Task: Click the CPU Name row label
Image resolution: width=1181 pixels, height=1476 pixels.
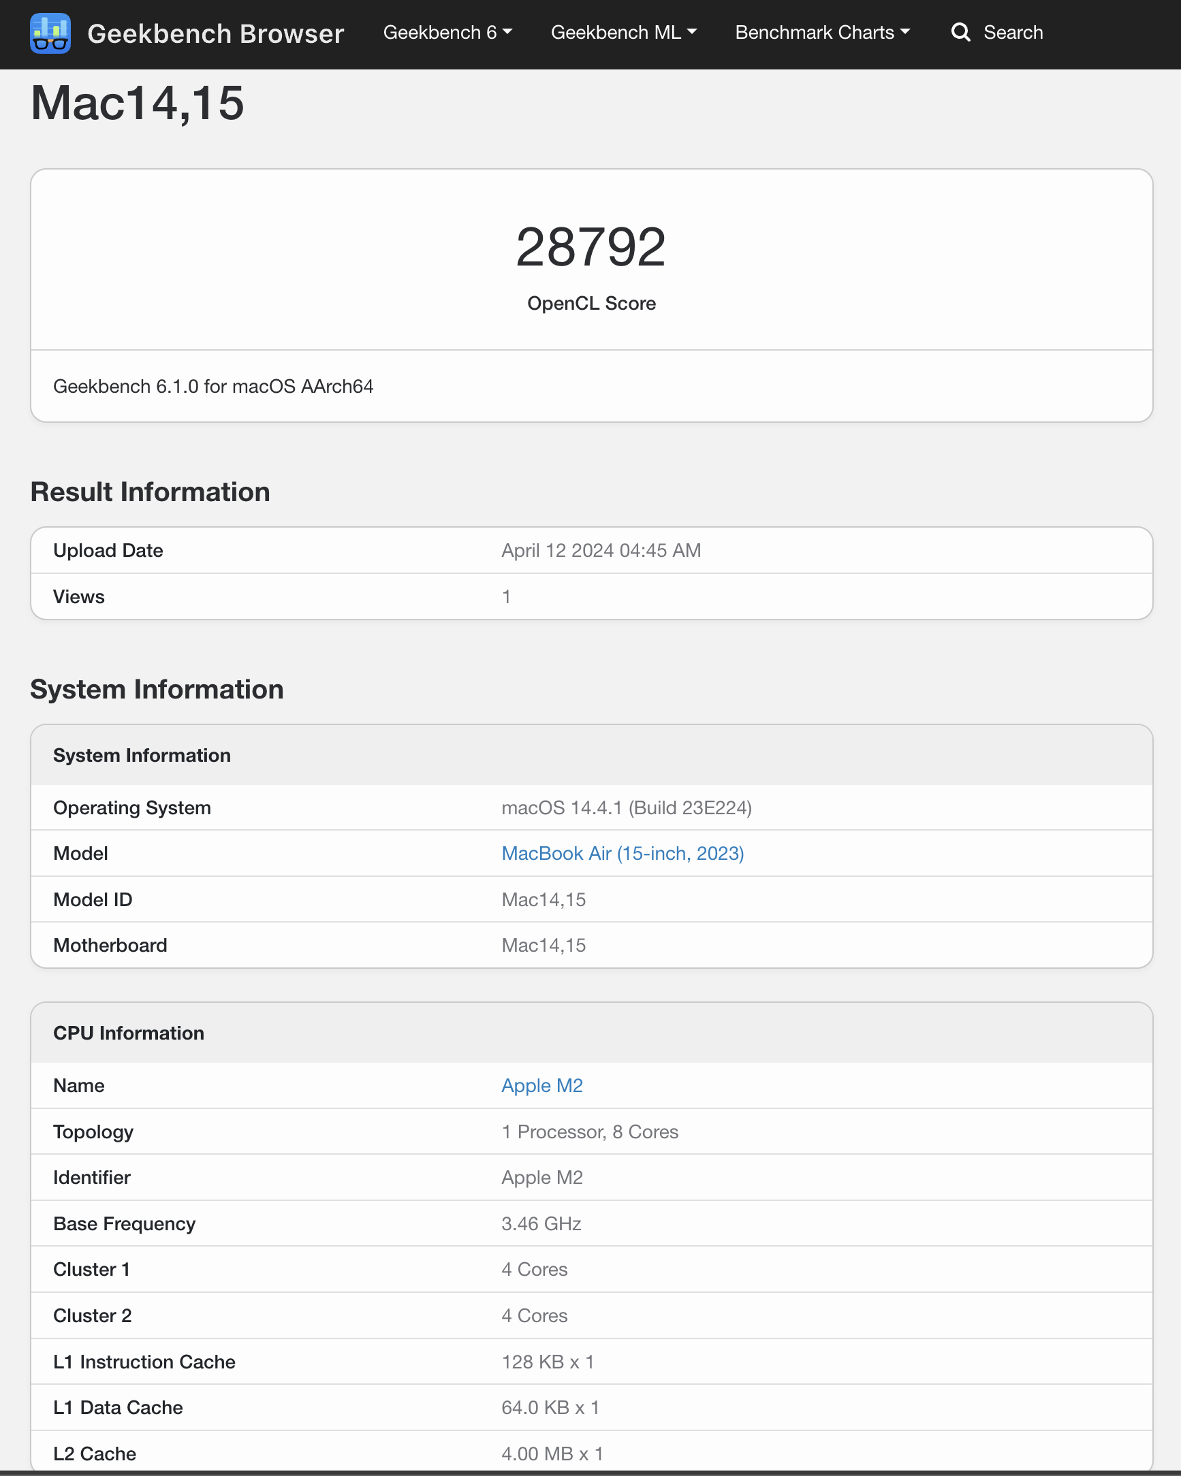Action: (x=79, y=1085)
